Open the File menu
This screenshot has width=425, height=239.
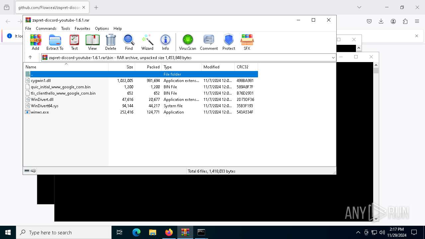[28, 29]
